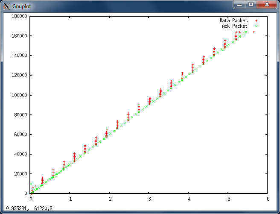Click the isolated green Ack point near y=10000
The image size is (280, 214).
click(31, 184)
